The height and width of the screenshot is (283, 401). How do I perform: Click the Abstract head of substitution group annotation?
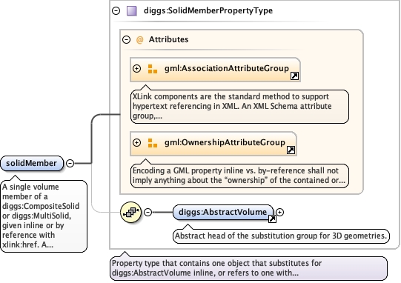tap(281, 236)
